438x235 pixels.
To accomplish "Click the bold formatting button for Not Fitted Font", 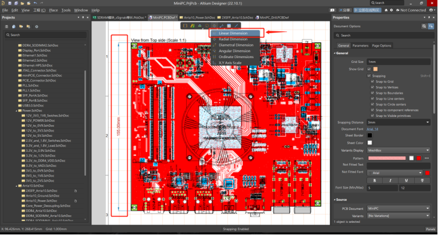I will tap(375, 180).
